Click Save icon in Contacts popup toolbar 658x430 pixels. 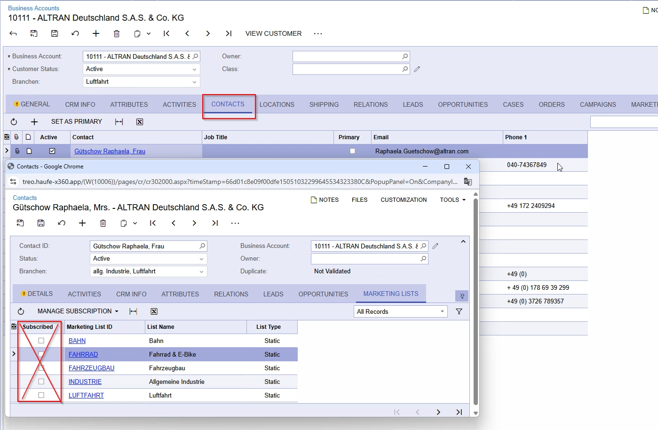point(41,223)
